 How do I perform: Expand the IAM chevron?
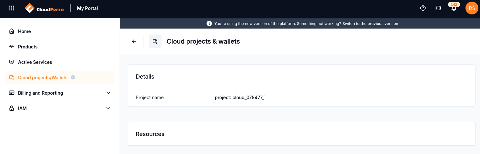108,108
